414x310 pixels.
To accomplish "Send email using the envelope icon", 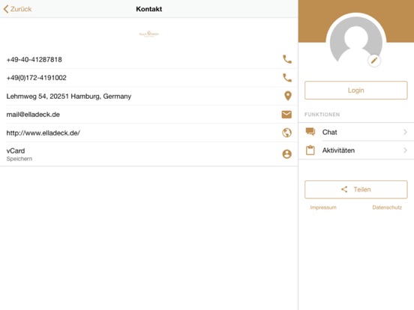I will 286,115.
